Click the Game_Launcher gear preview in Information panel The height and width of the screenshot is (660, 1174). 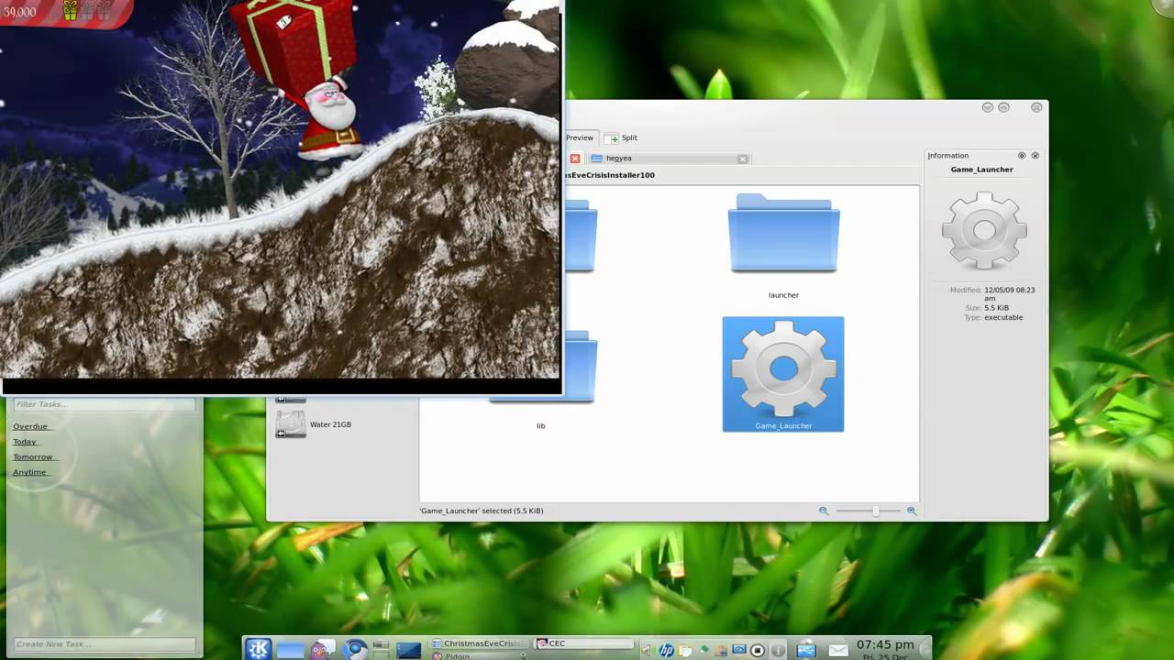pos(984,230)
